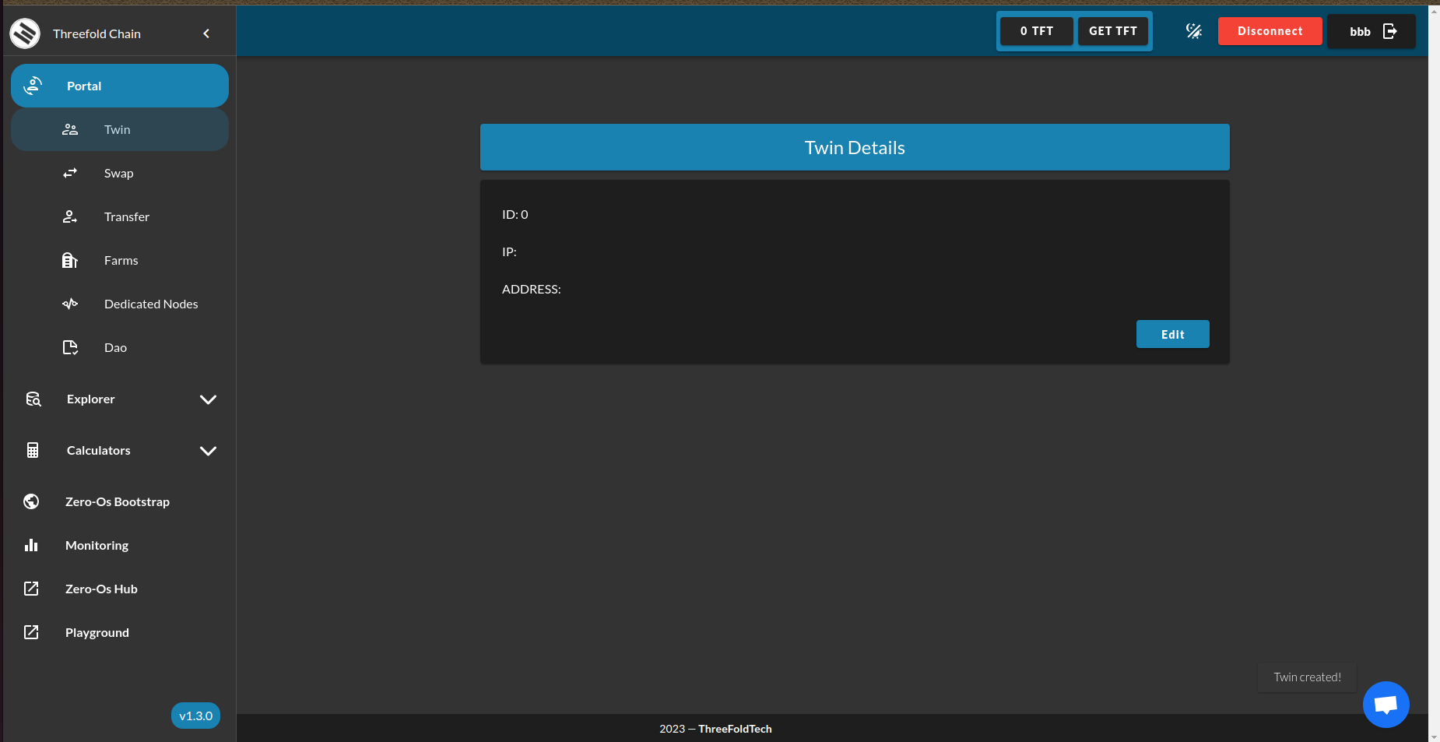Click the Farms building icon
1440x742 pixels.
point(70,260)
